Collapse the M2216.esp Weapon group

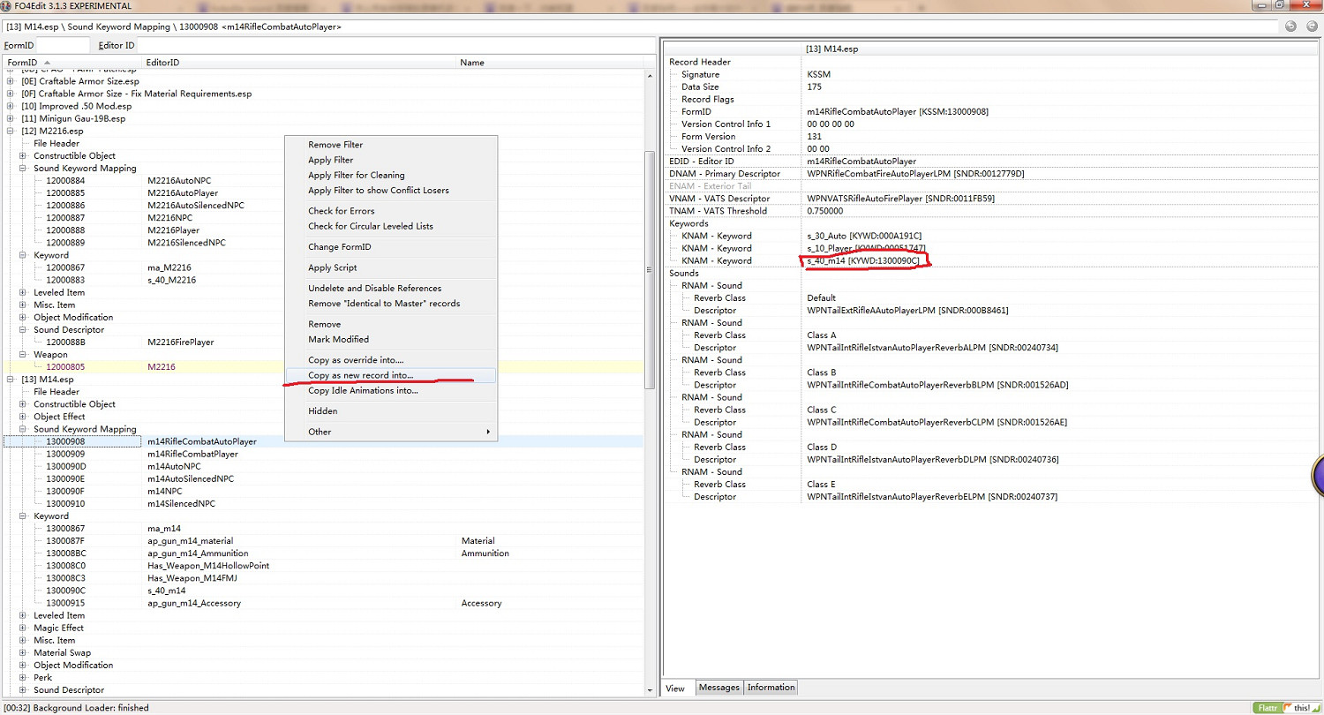22,354
